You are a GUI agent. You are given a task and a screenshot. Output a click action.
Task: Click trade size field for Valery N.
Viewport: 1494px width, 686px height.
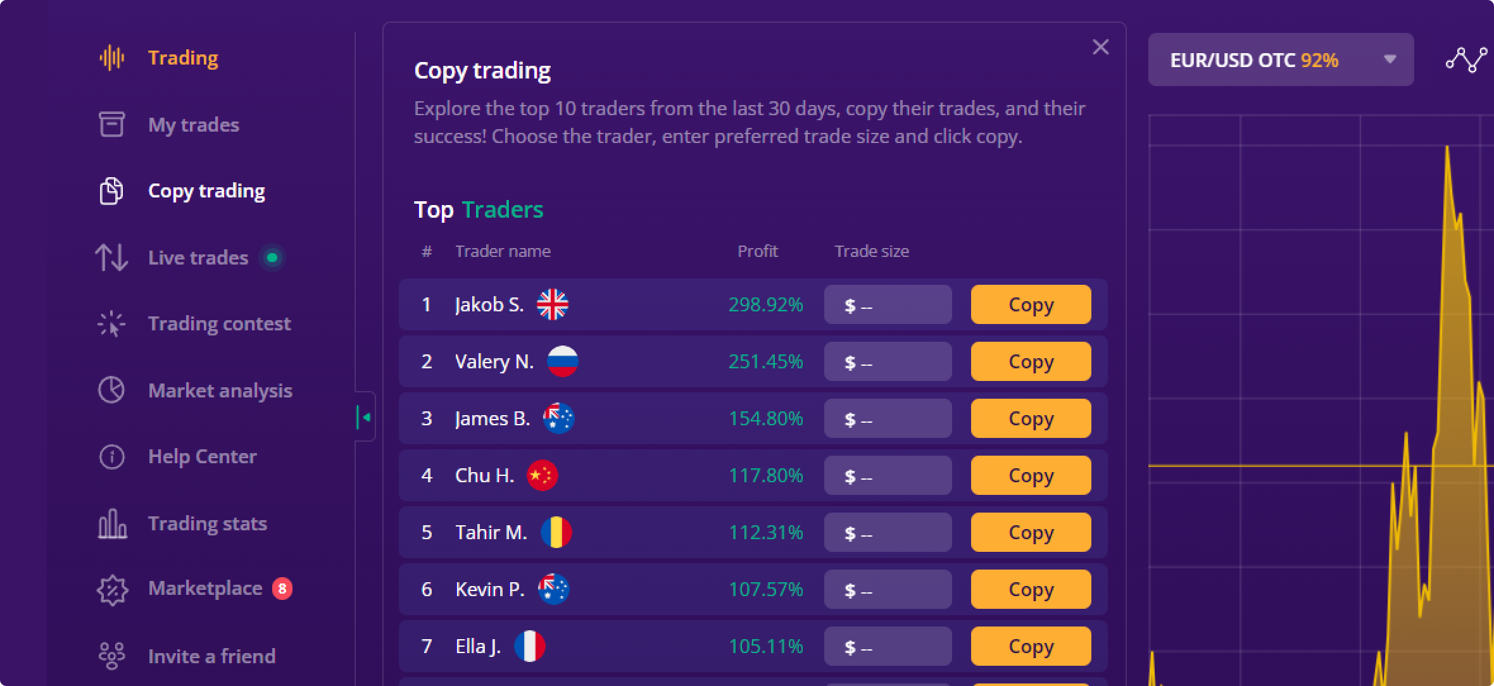click(x=888, y=361)
